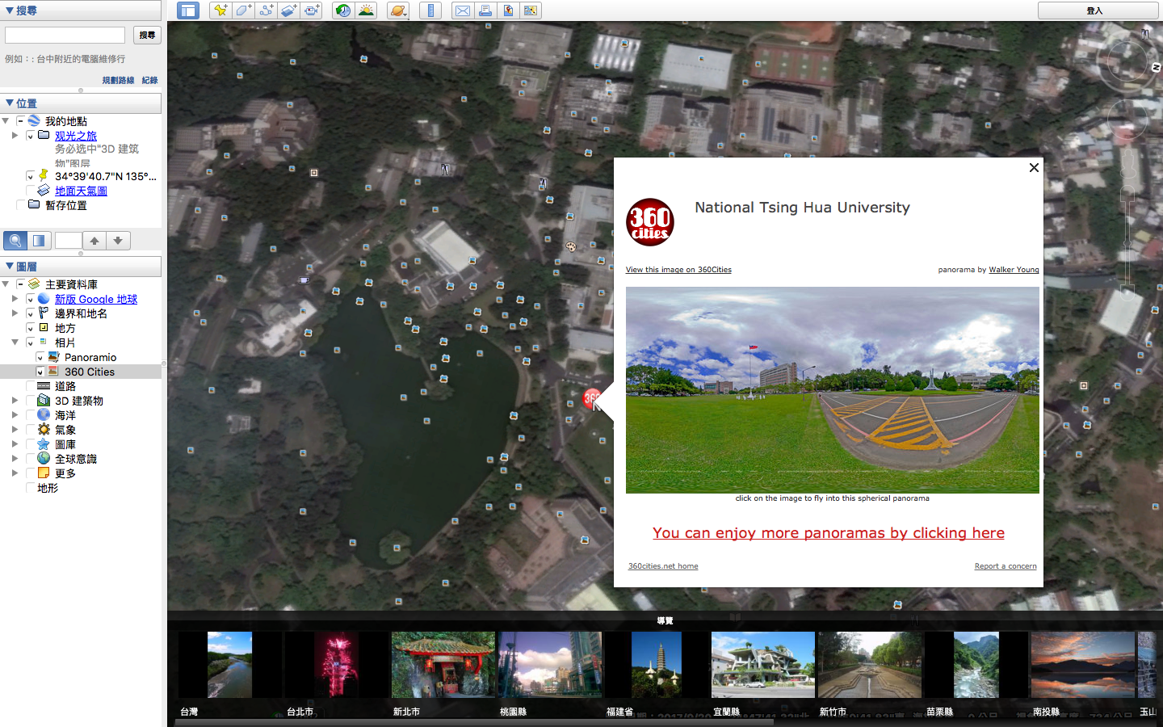The image size is (1163, 727).
Task: Open the Walker Young author link
Action: tap(1014, 270)
